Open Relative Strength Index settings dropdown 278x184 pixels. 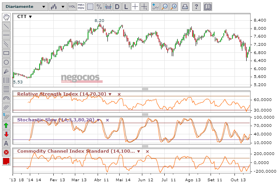click(x=110, y=94)
